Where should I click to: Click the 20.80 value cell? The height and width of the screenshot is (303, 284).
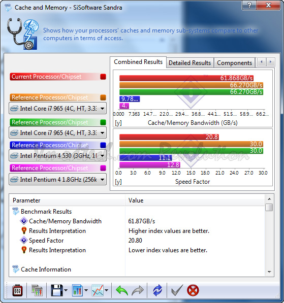[135, 241]
